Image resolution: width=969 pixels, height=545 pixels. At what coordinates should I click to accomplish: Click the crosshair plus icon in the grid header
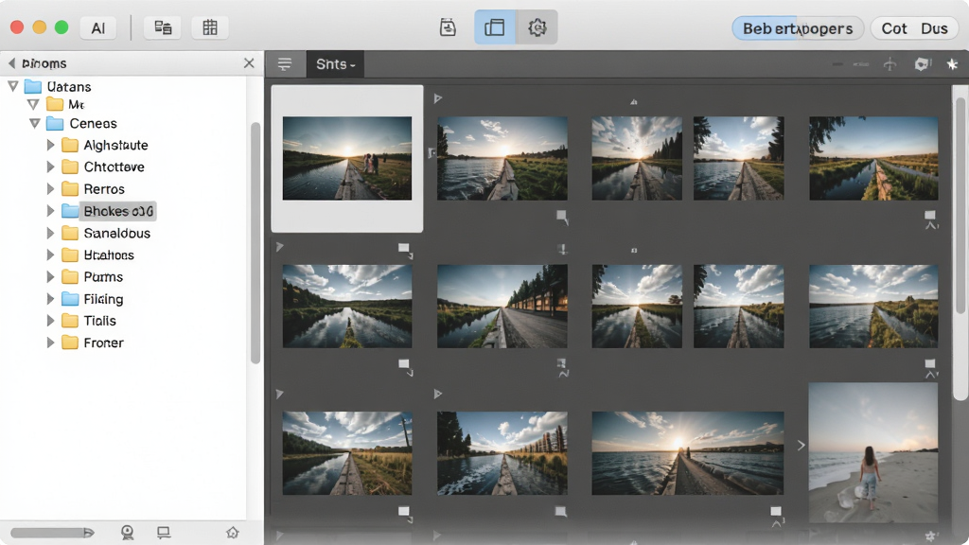(x=890, y=64)
